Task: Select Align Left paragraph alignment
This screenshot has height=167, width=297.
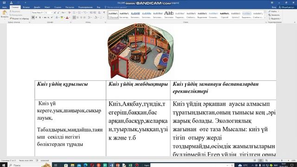Action: pyautogui.click(x=74, y=18)
